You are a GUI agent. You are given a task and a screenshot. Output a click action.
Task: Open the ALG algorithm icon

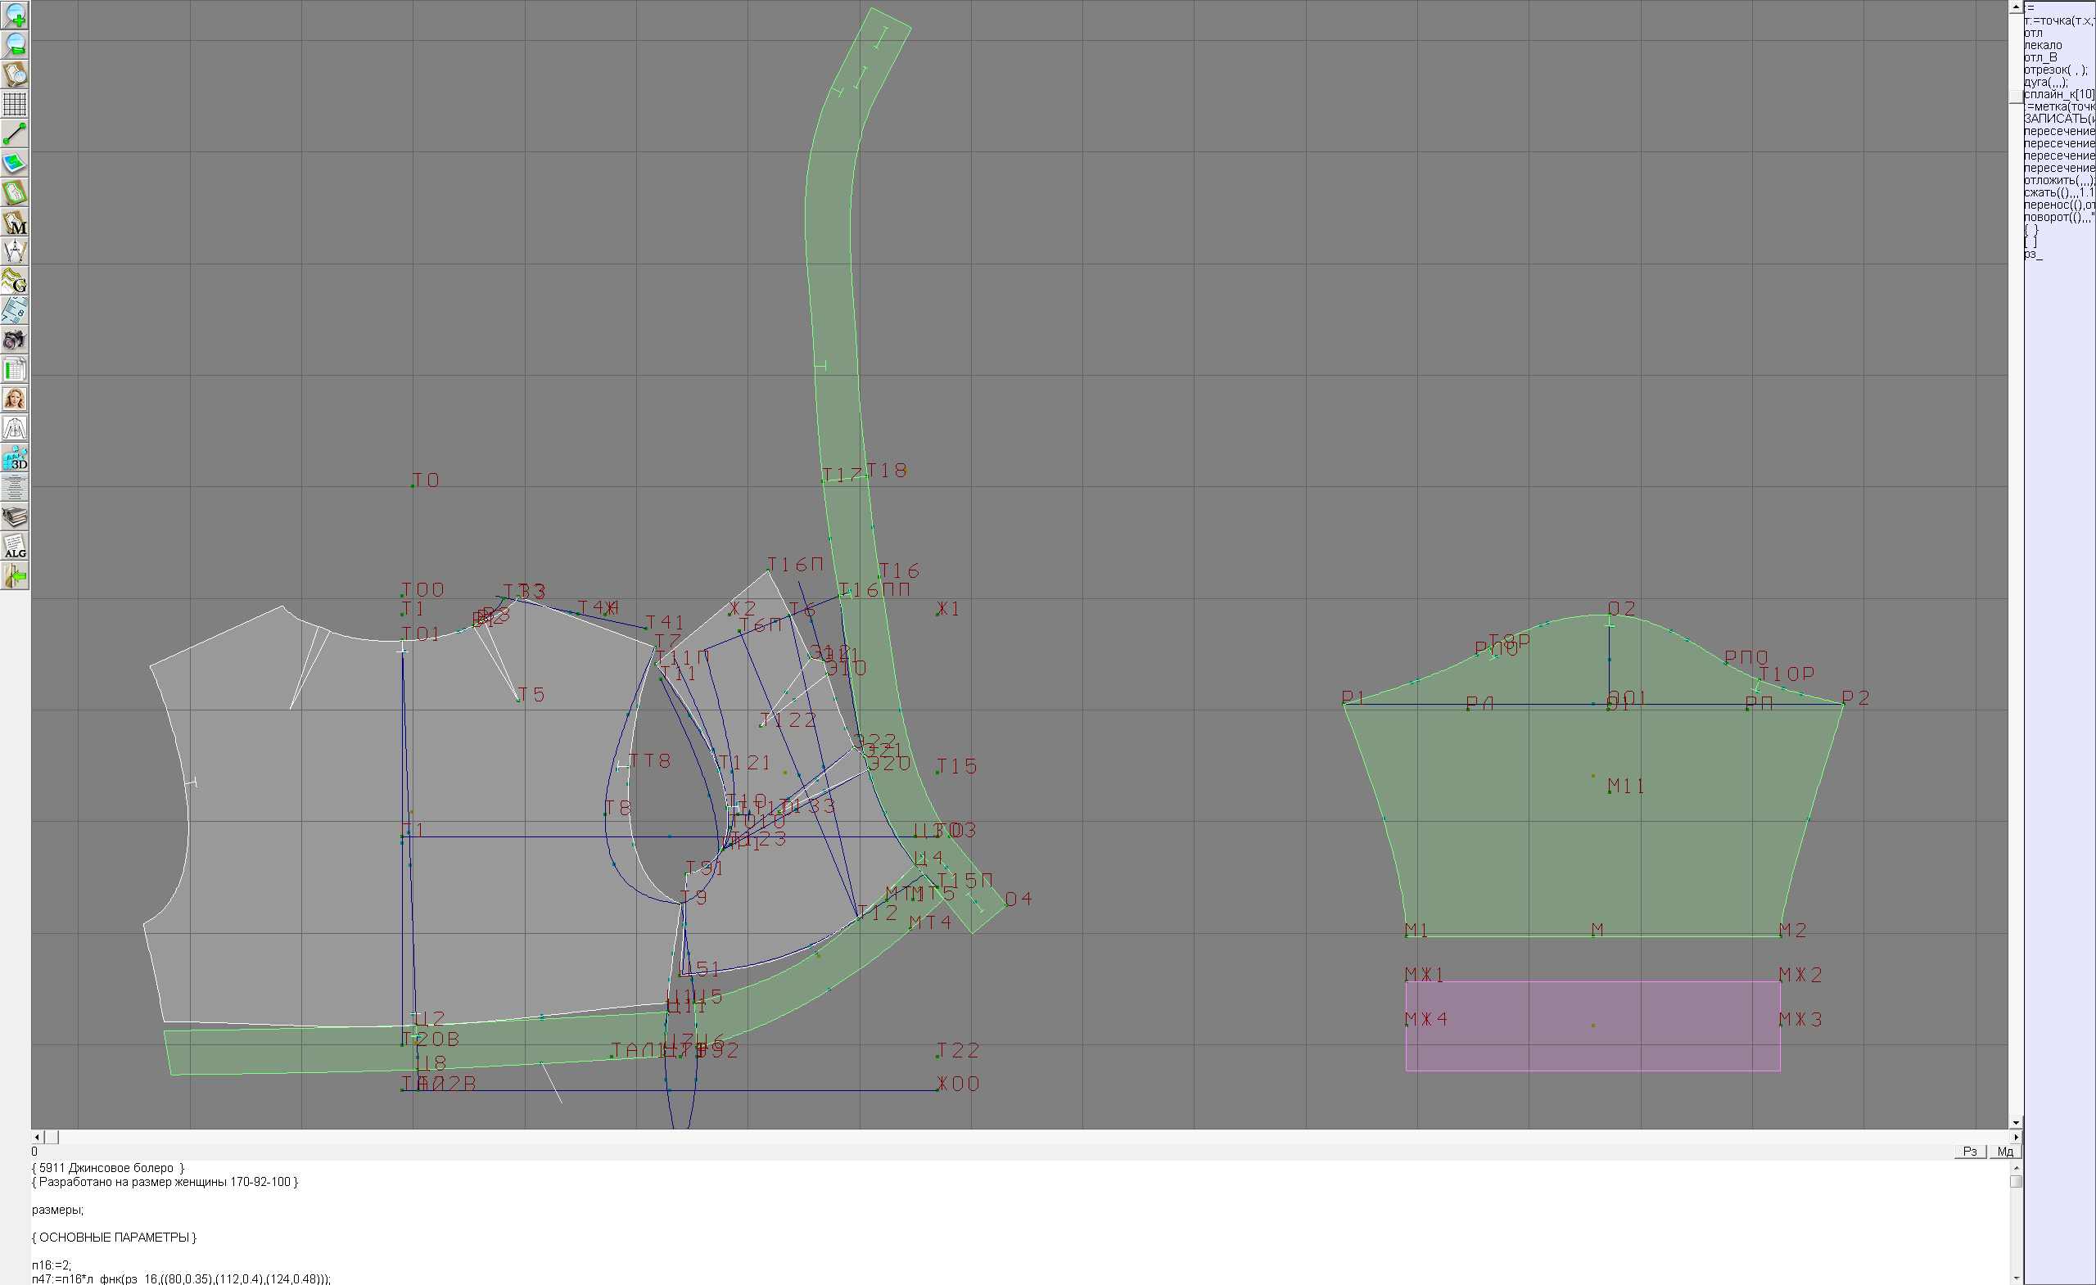(16, 547)
